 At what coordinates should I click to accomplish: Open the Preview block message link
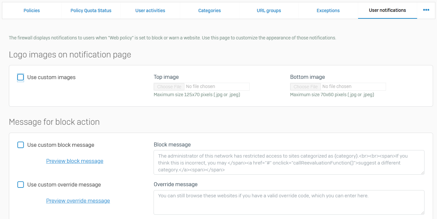tap(75, 161)
